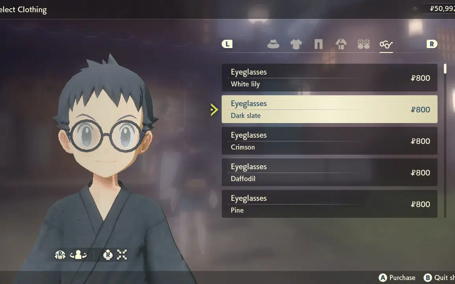Viewport: 455px width, 284px height.
Task: Click the ₽50,992 money balance
Action: [442, 9]
